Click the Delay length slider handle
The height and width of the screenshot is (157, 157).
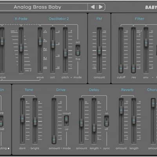click(94, 128)
